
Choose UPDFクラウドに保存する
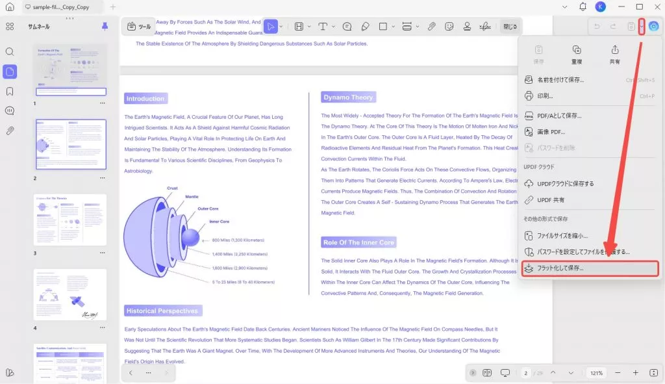[590, 183]
